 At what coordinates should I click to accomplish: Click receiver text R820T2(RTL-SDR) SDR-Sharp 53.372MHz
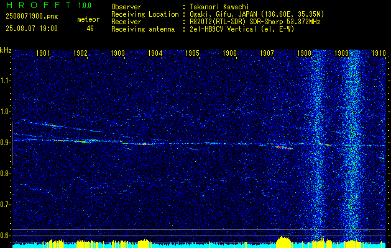255,22
